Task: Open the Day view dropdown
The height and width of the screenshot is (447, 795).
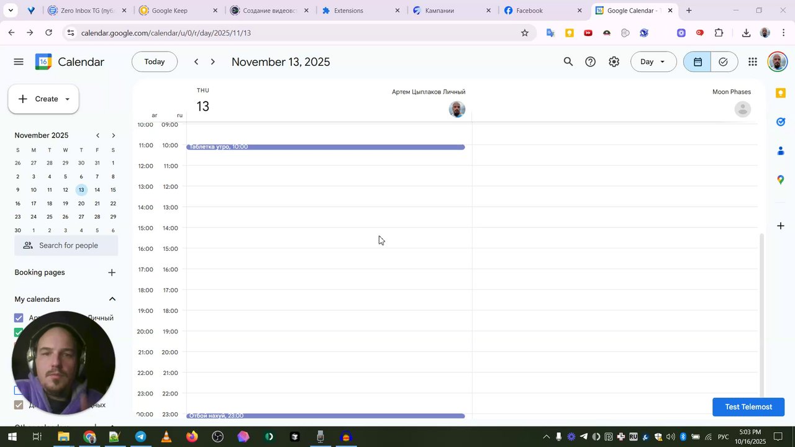Action: (x=653, y=61)
